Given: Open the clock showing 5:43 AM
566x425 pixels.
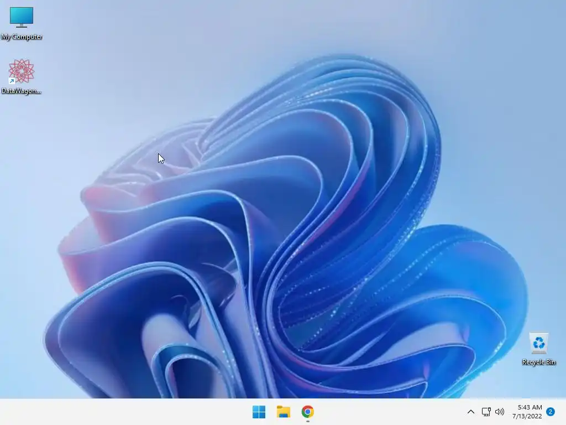Looking at the screenshot, I should point(527,412).
